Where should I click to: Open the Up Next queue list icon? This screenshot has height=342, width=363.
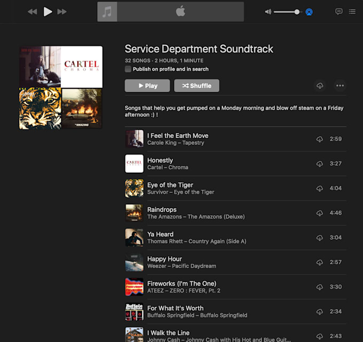pos(352,12)
